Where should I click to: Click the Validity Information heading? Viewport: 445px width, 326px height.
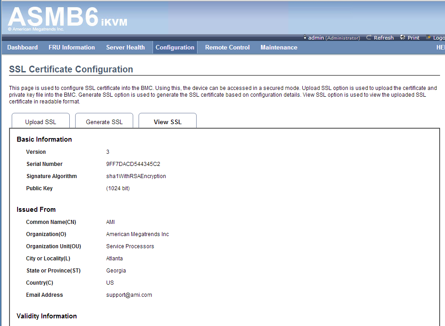[x=46, y=316]
